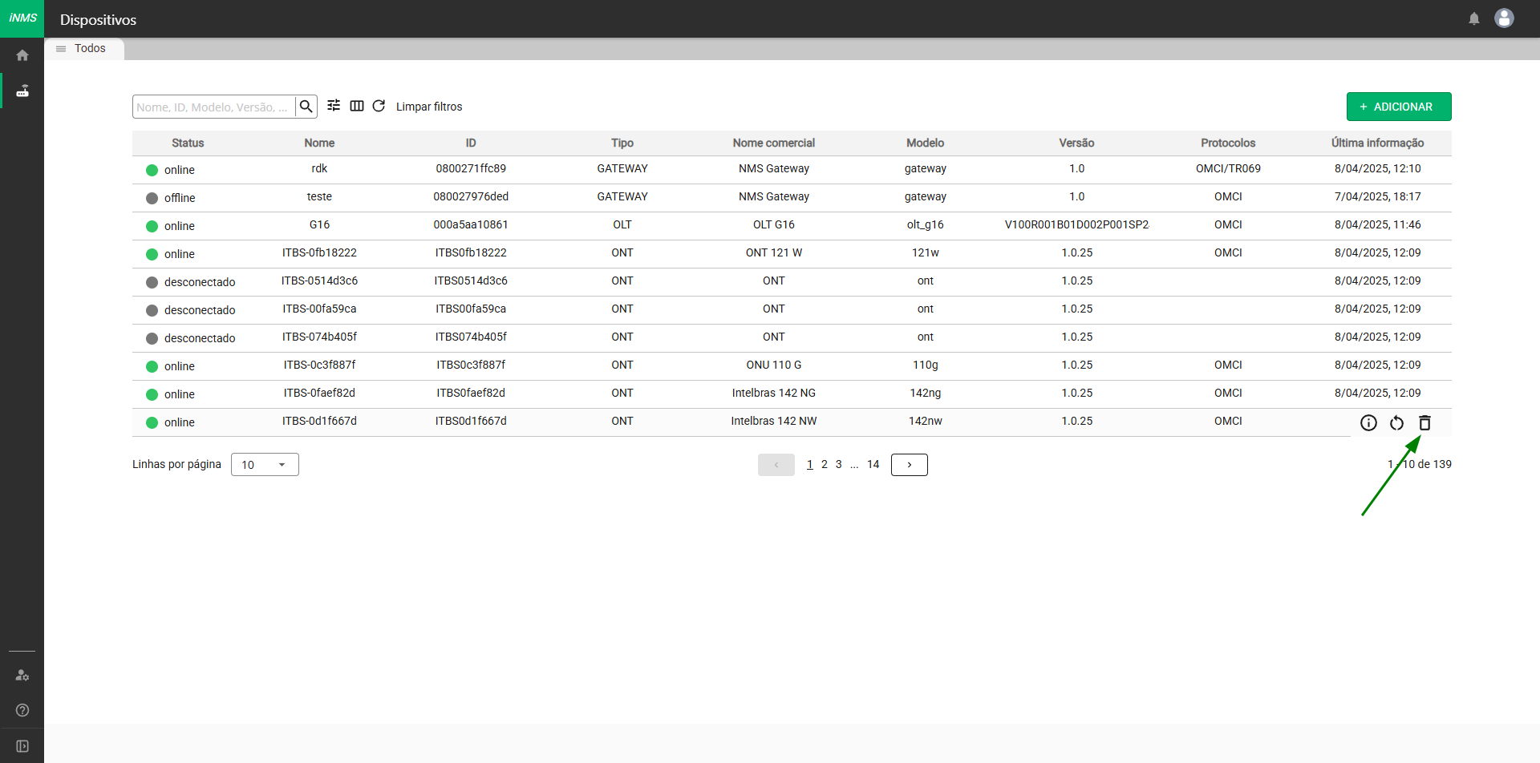This screenshot has width=1540, height=763.
Task: Sort by ID column header
Action: click(471, 143)
